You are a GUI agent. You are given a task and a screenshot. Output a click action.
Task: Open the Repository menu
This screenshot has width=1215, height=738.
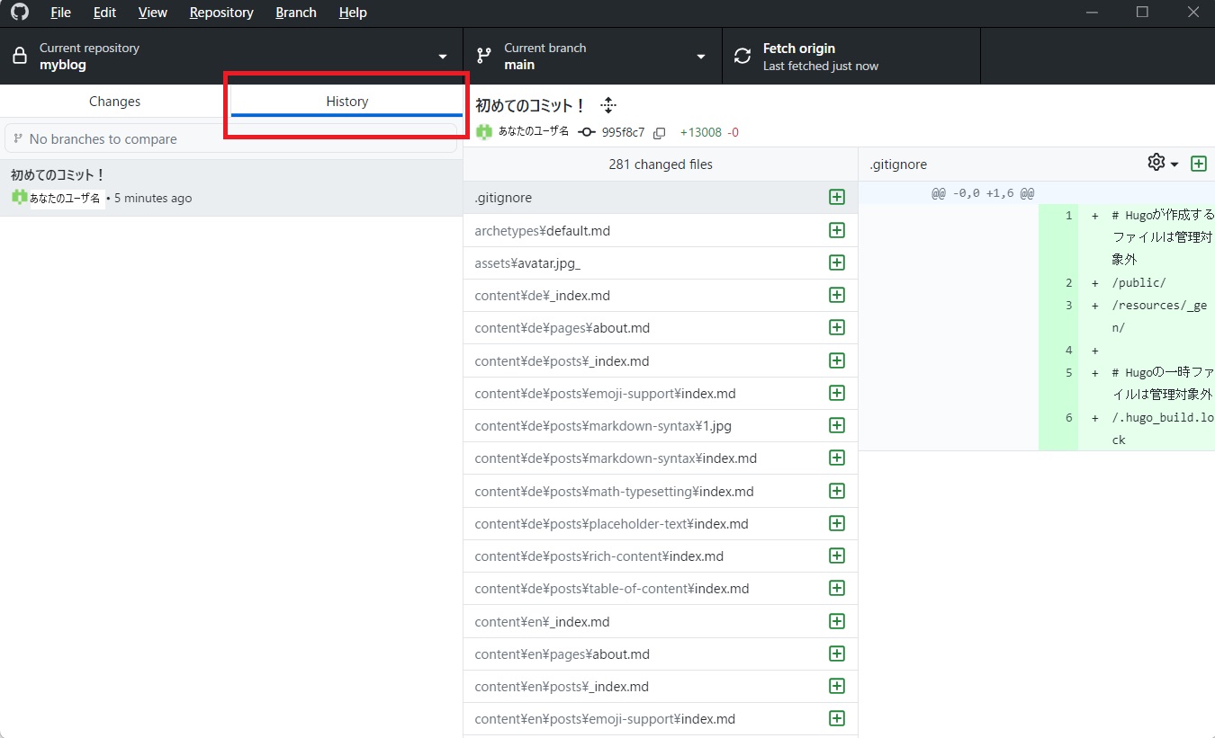tap(221, 13)
